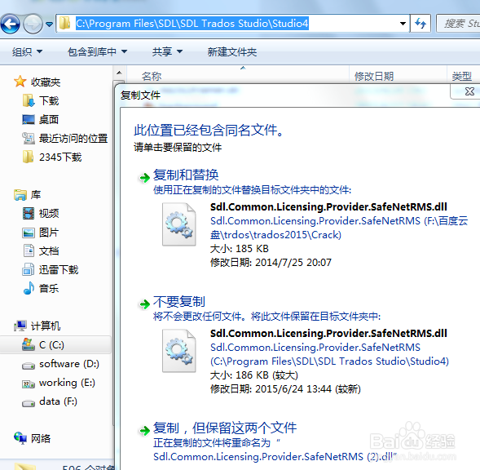The height and width of the screenshot is (470, 480).
Task: Open the 视频 library icon
Action: [x=29, y=214]
